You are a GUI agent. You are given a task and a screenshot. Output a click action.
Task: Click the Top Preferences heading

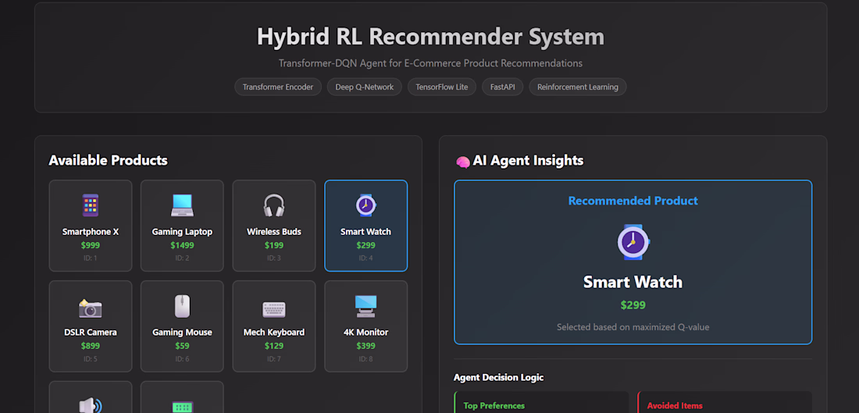494,406
